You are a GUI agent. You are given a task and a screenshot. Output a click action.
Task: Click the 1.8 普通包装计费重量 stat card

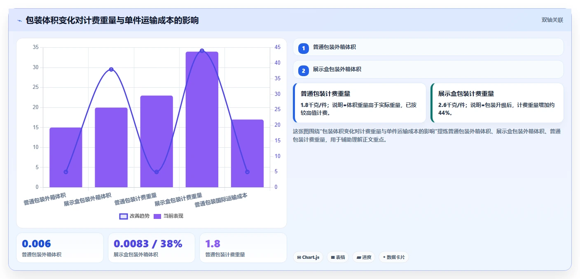point(243,248)
